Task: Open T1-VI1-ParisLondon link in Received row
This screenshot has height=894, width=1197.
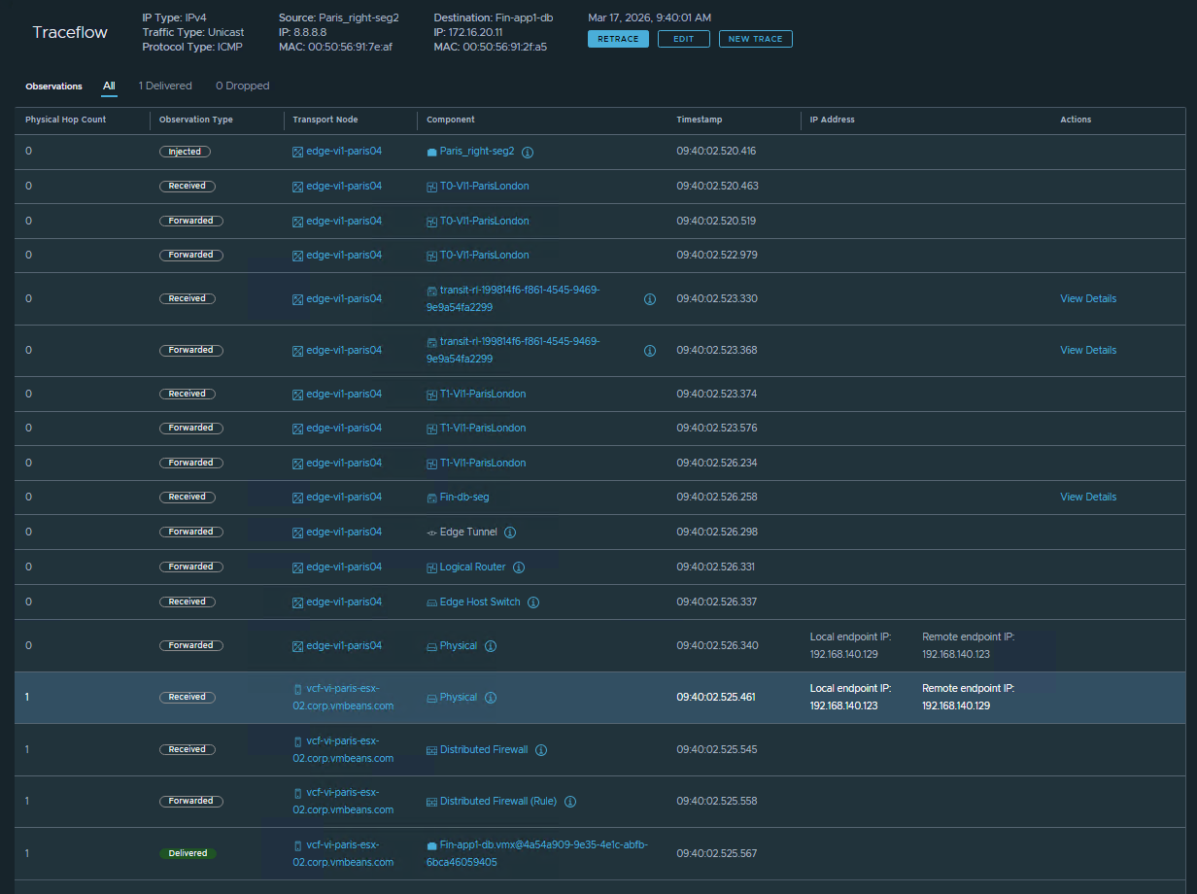Action: point(483,394)
